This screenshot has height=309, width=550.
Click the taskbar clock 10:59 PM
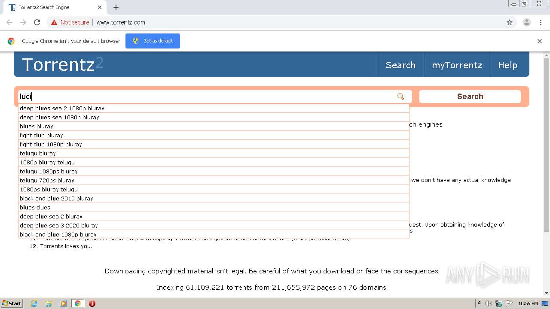point(528,303)
